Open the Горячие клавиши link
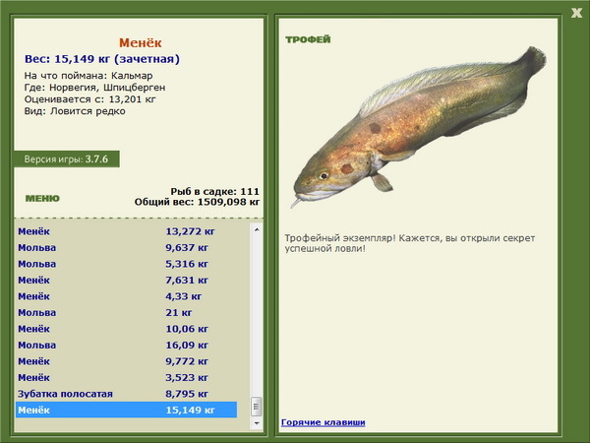 pos(323,422)
